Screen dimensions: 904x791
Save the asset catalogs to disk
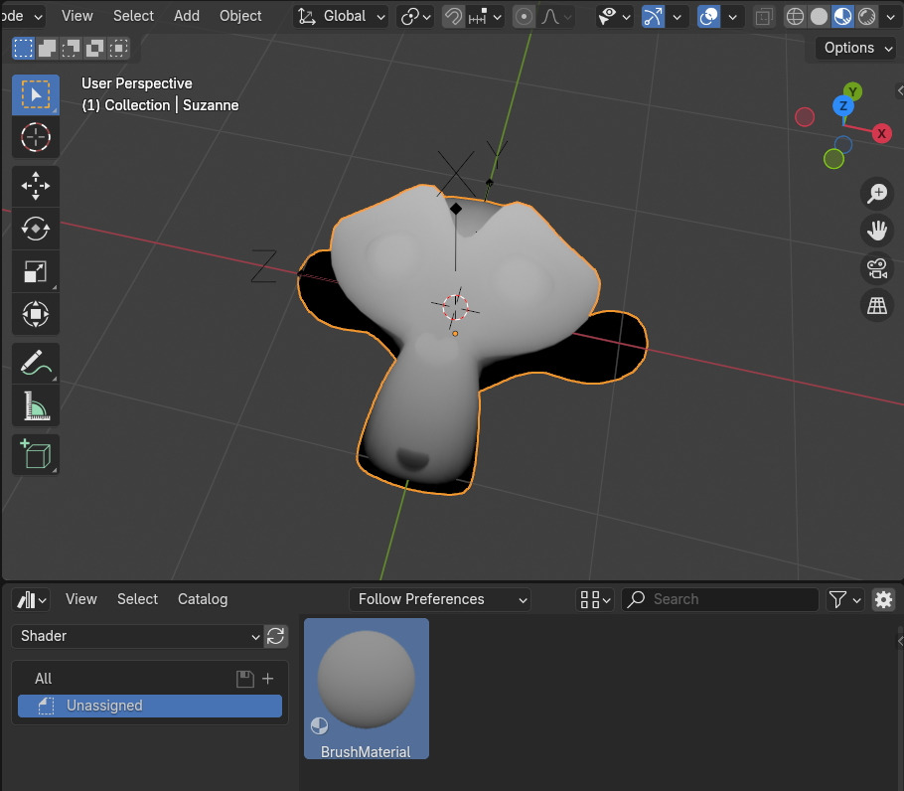point(245,679)
